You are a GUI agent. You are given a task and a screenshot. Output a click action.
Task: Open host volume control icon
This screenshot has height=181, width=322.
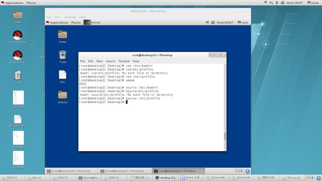click(271, 3)
